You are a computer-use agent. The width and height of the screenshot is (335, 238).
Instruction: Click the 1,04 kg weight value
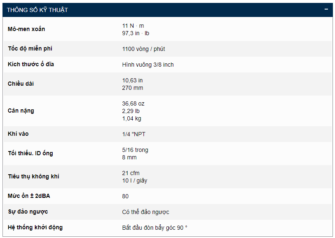click(x=132, y=118)
